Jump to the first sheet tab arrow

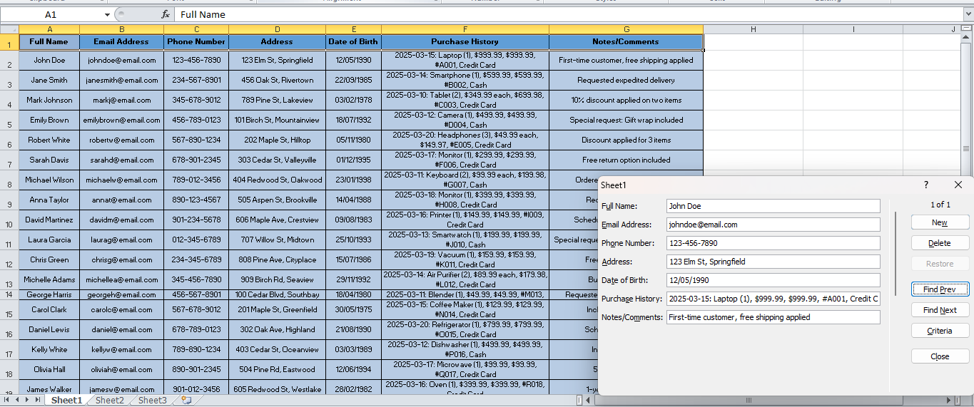[8, 401]
